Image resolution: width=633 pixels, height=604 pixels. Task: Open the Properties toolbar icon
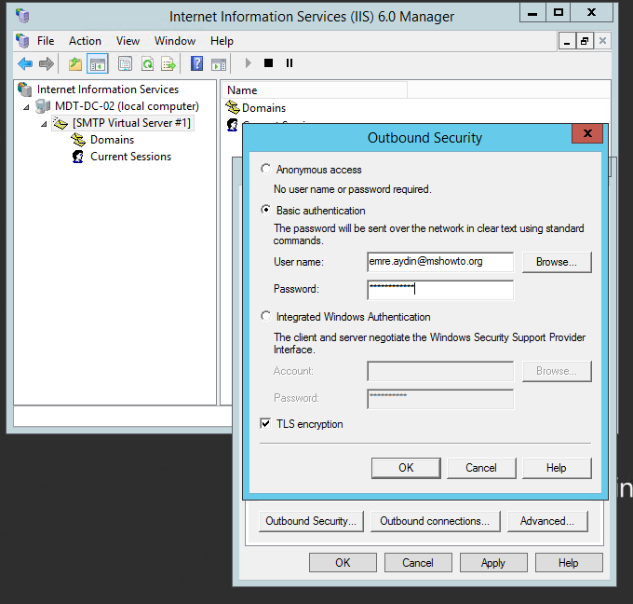pos(125,63)
